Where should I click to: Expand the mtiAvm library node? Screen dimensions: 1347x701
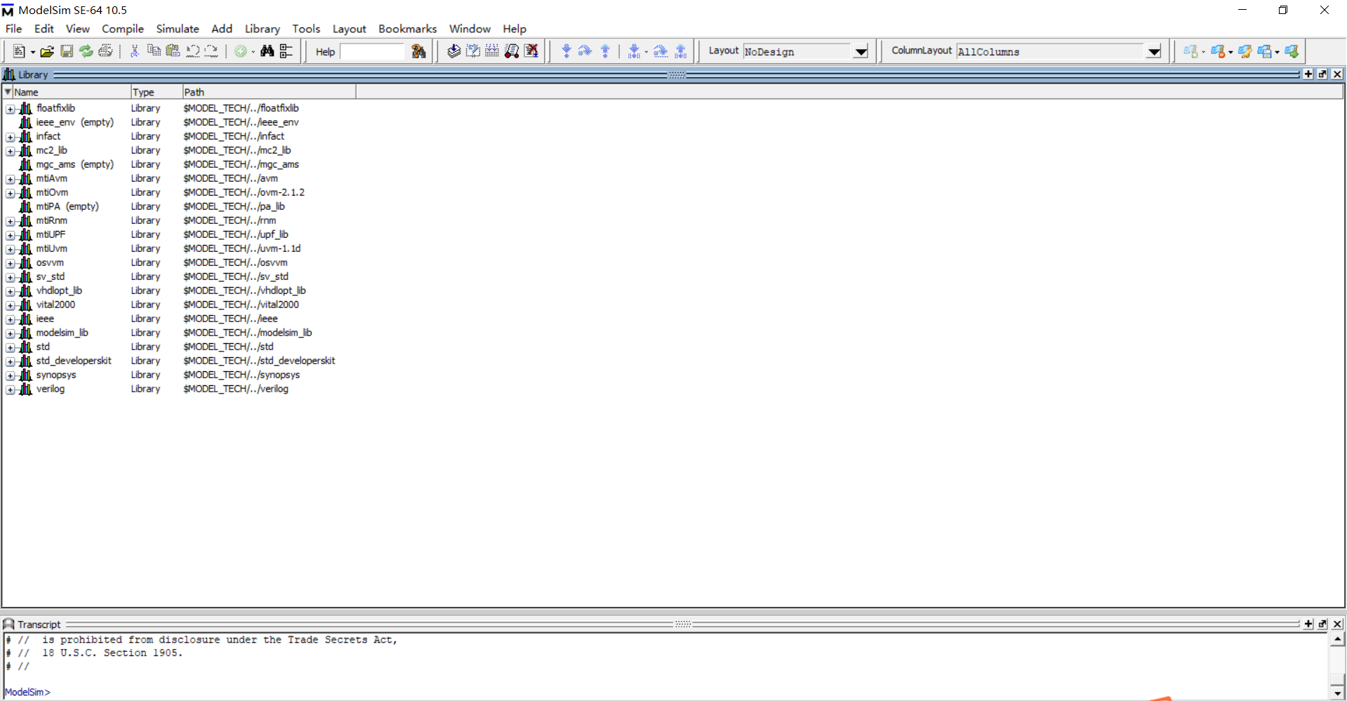coord(11,179)
